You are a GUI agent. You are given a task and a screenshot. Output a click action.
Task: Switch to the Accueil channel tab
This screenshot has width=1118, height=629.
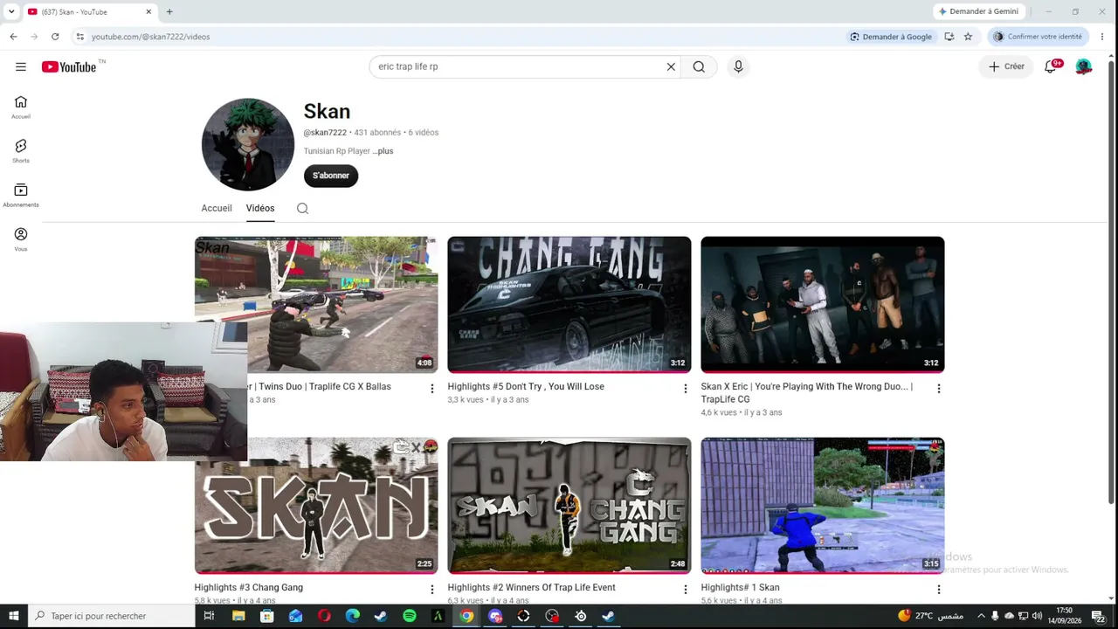217,209
